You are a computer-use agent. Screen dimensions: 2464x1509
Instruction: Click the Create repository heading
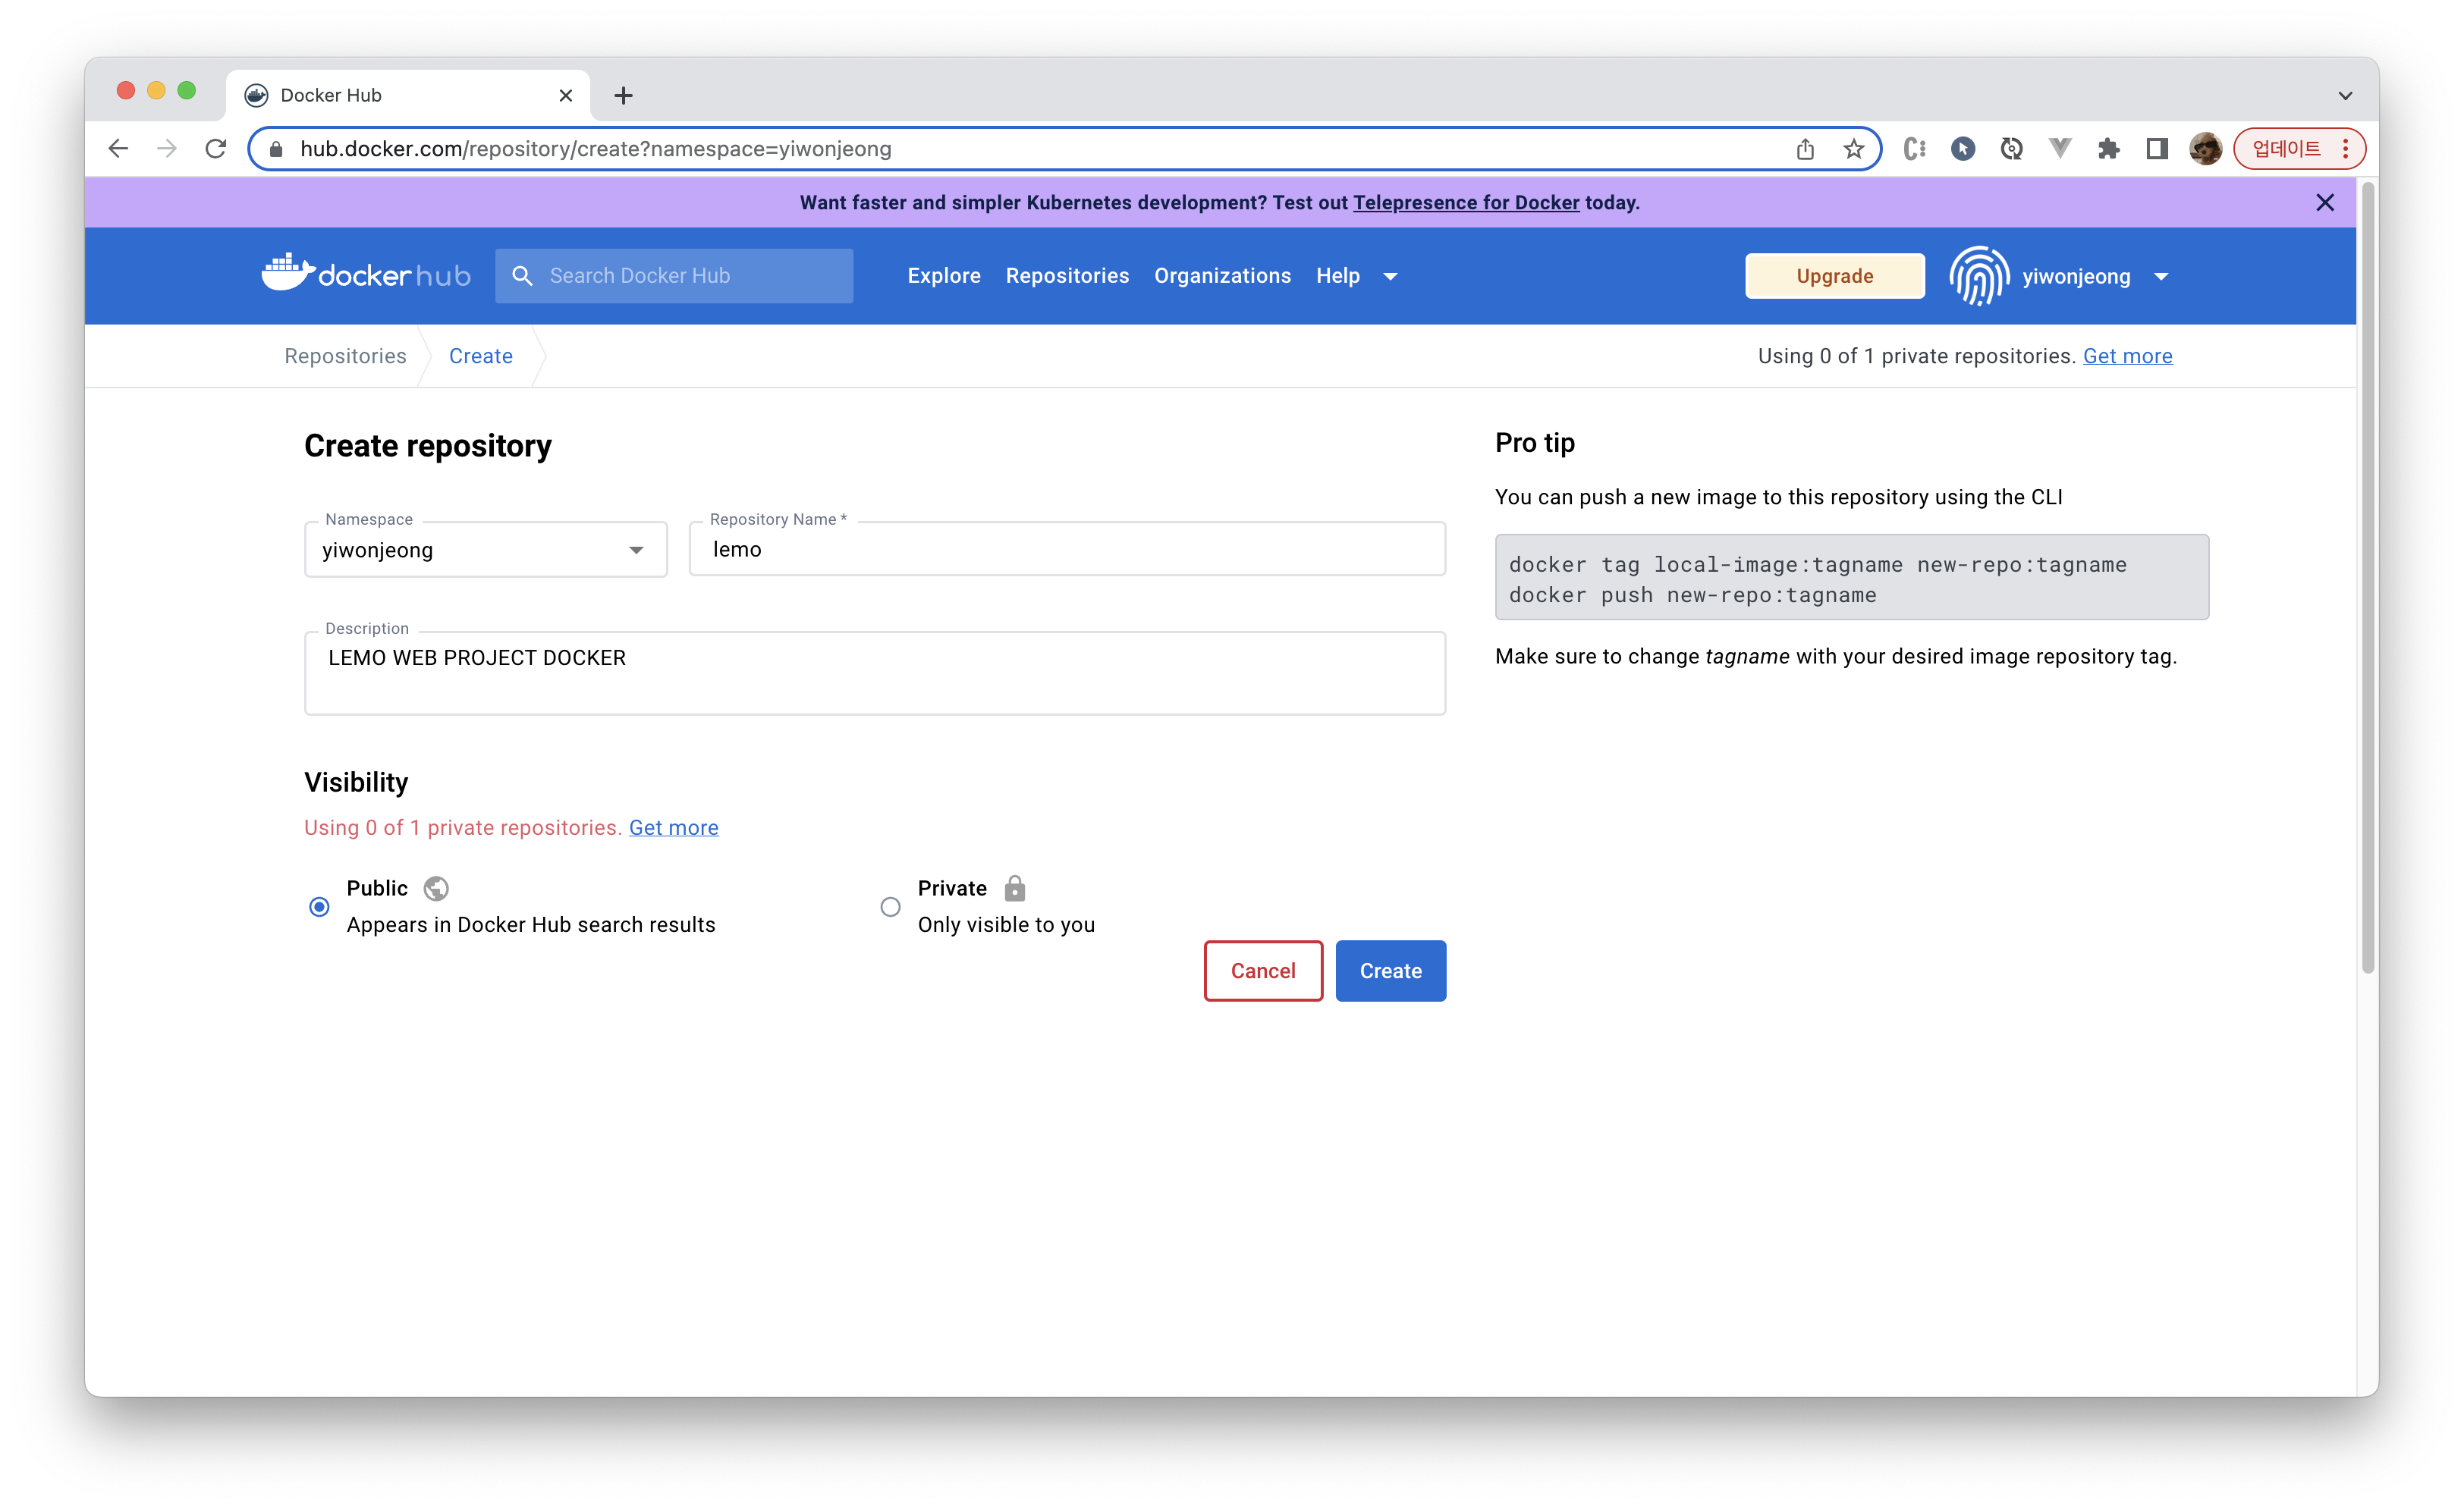tap(428, 446)
